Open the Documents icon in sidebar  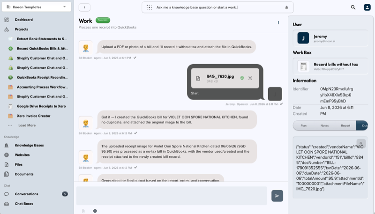tap(7, 174)
